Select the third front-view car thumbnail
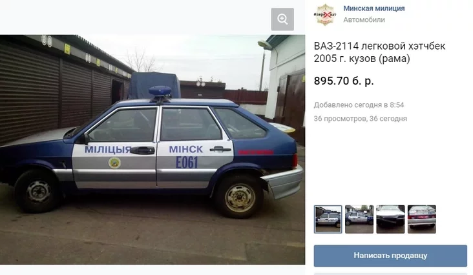 [390, 219]
